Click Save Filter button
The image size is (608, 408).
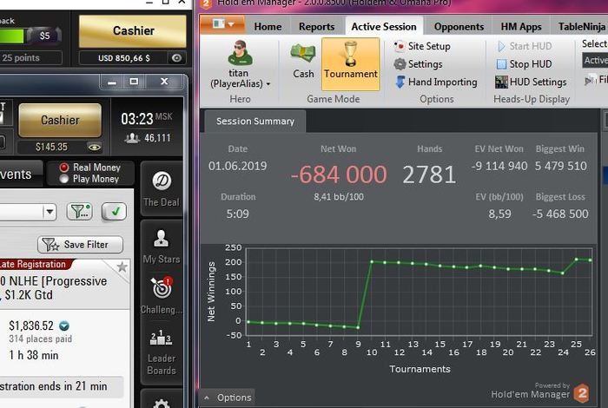click(x=80, y=245)
